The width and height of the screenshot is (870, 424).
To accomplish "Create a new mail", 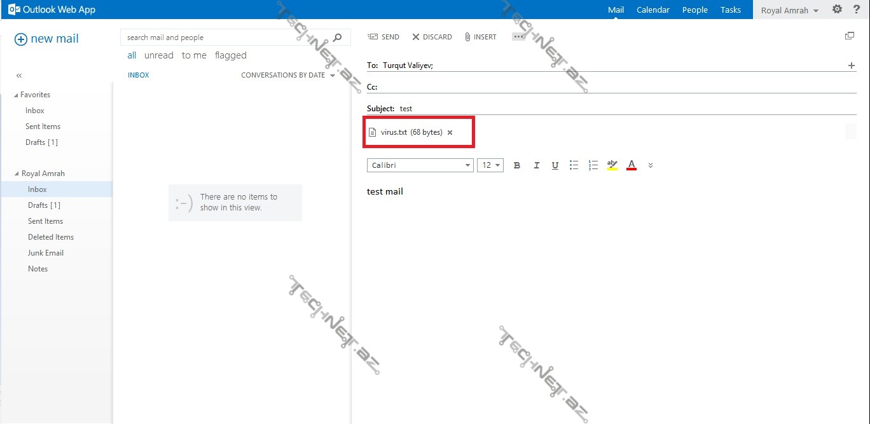I will coord(46,39).
